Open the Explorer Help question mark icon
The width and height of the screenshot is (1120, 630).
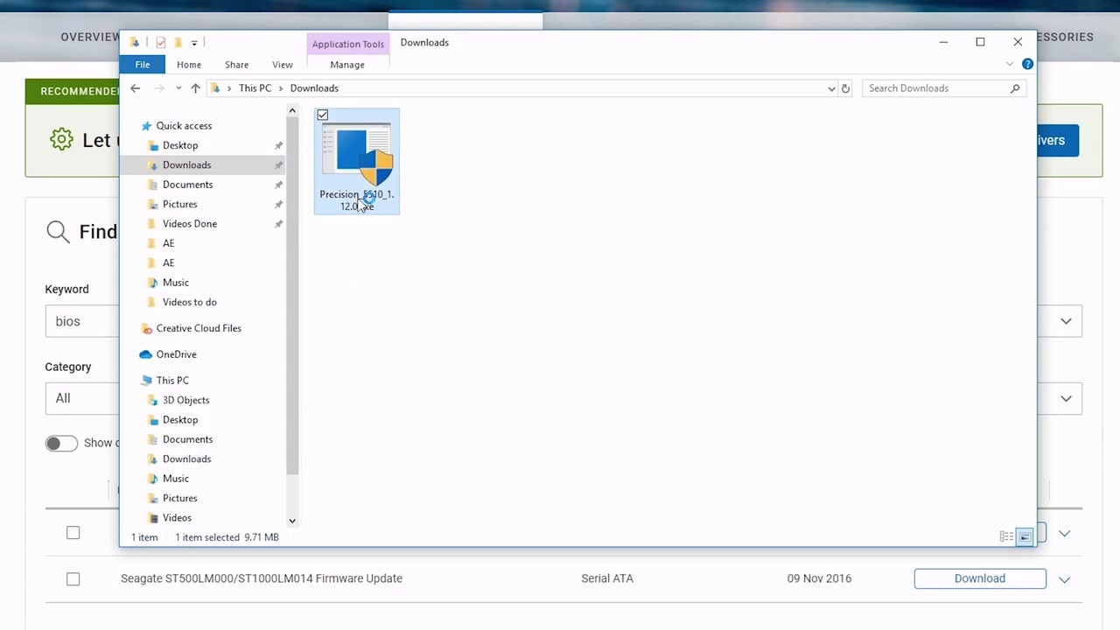1027,64
